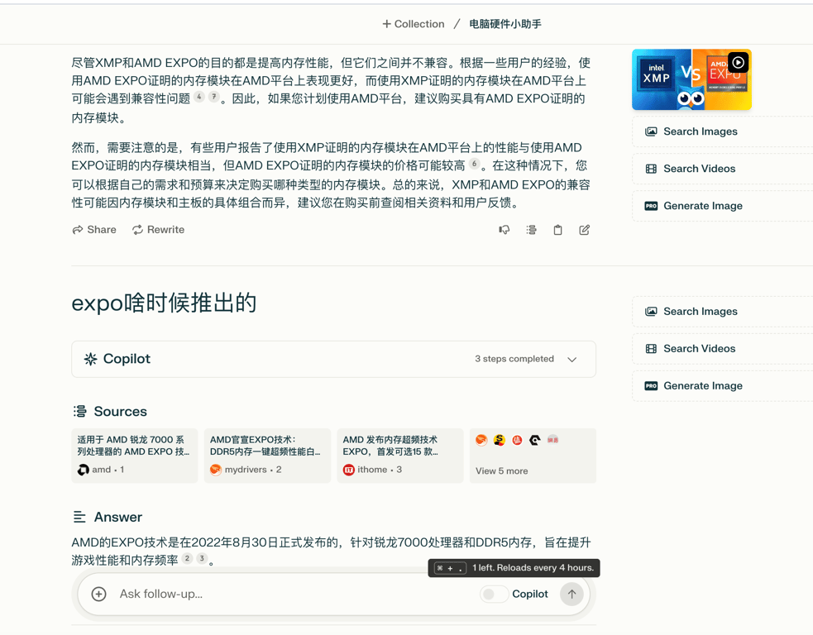The image size is (813, 635).
Task: Open the Intel XMP vs AMD EXPO video thumbnail
Action: click(691, 79)
